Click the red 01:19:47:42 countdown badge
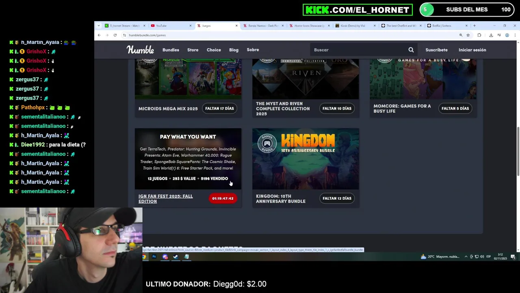This screenshot has width=520, height=293. click(223, 198)
